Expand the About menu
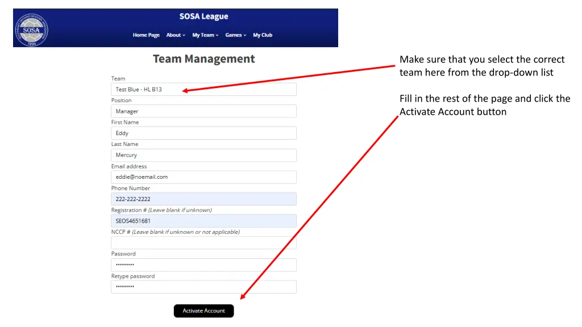This screenshot has width=582, height=327. (176, 35)
